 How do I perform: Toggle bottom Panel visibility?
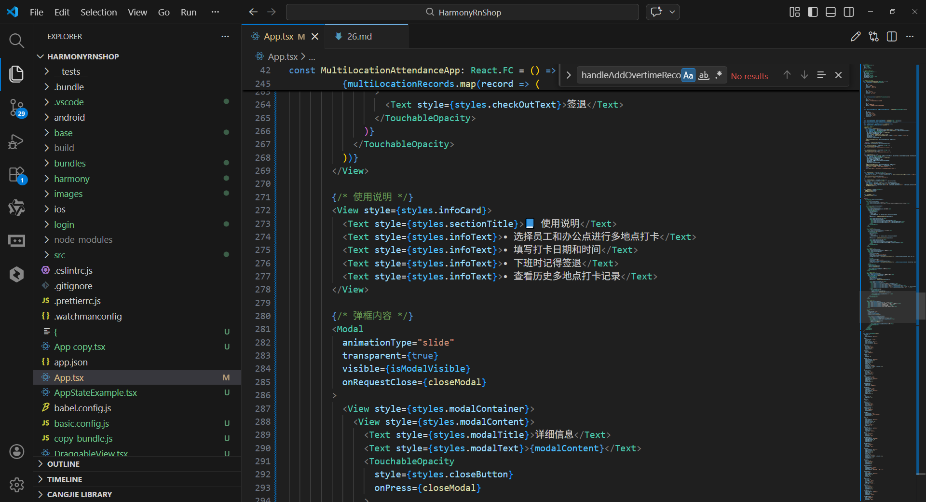pyautogui.click(x=831, y=12)
